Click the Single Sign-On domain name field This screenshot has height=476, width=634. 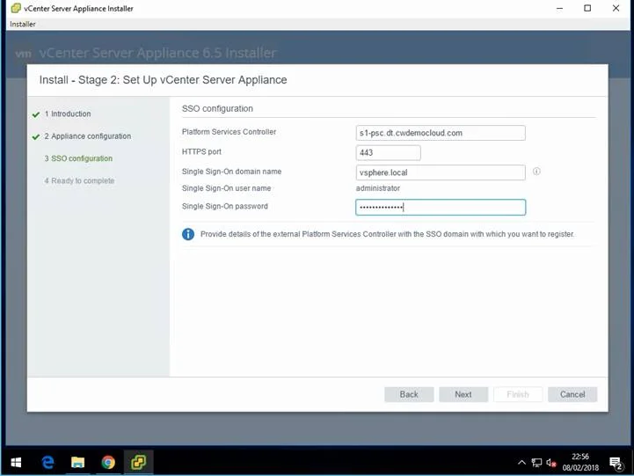(x=441, y=172)
